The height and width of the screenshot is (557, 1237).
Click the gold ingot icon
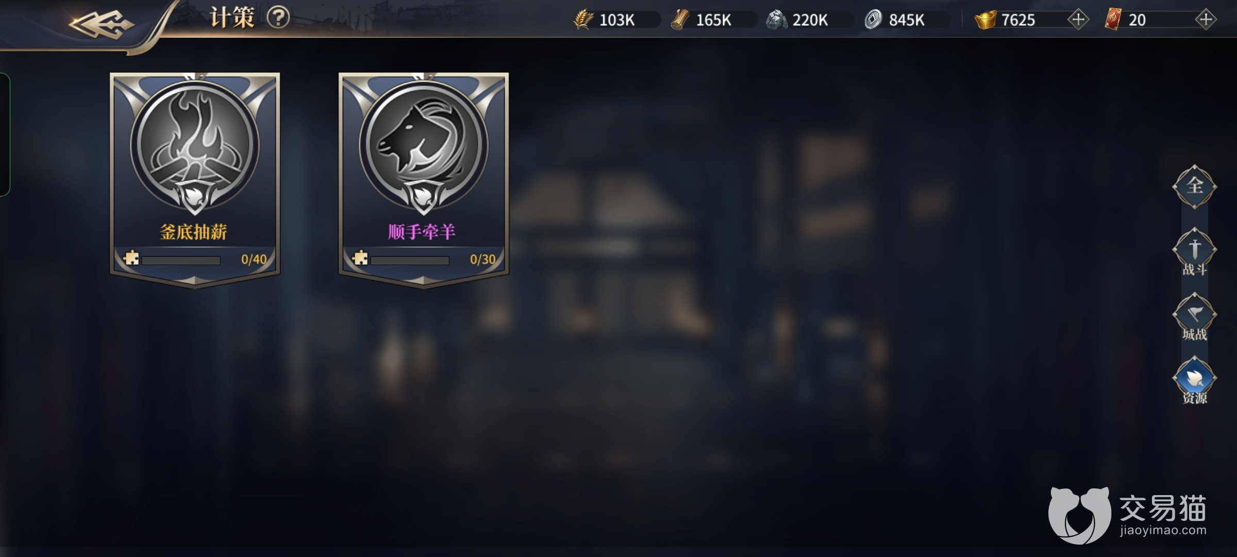(x=985, y=20)
